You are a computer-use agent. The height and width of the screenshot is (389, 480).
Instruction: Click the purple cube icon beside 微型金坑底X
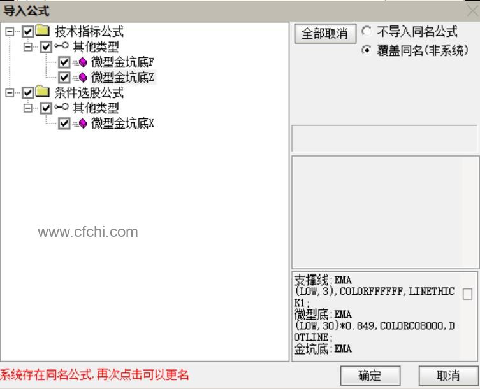(83, 124)
